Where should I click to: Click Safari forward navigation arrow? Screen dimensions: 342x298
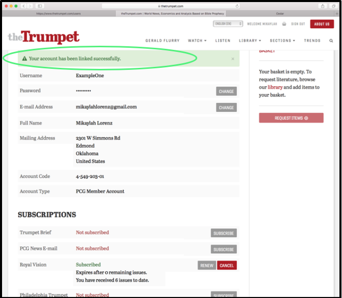[x=30, y=6]
